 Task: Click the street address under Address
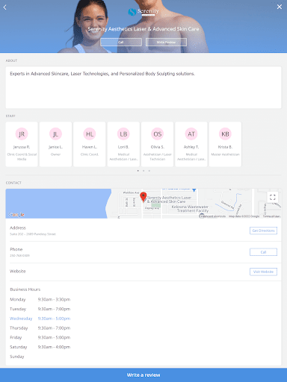[x=33, y=234]
